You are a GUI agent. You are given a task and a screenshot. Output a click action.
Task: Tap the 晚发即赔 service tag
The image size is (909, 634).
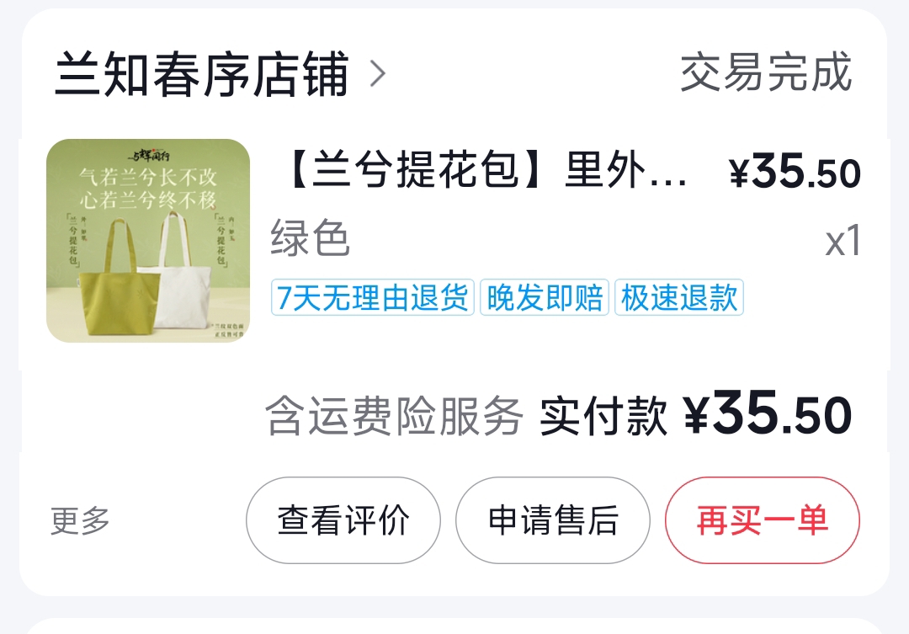[544, 297]
